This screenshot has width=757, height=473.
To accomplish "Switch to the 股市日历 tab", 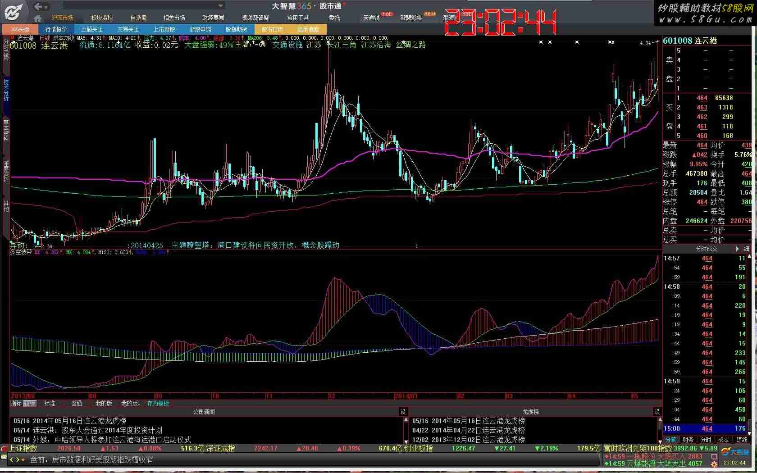I will (272, 29).
